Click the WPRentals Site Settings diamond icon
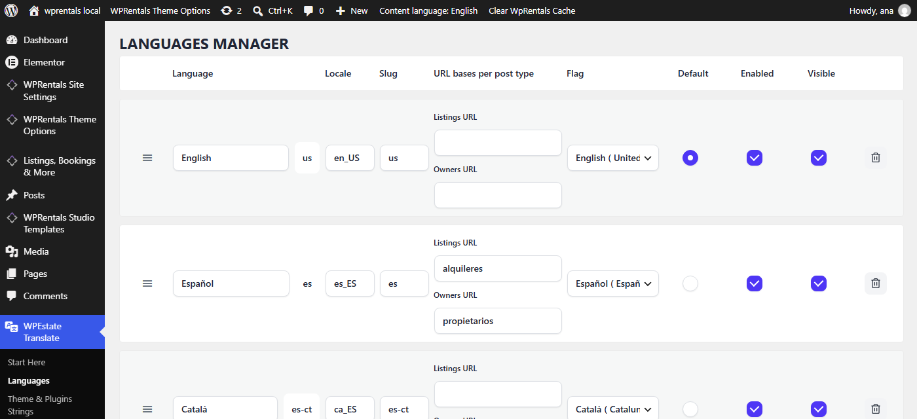The height and width of the screenshot is (419, 917). click(x=12, y=84)
